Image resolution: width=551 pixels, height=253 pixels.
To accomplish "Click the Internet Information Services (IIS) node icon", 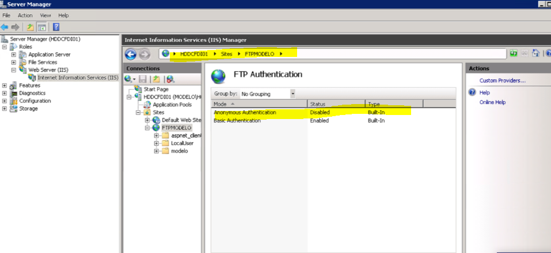I will pos(32,78).
